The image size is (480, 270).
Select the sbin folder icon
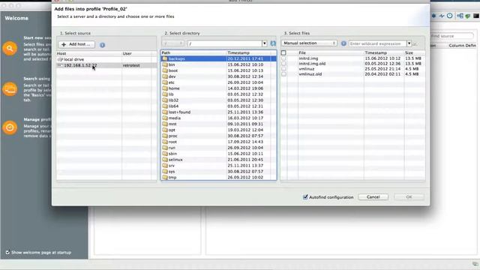[x=165, y=154]
